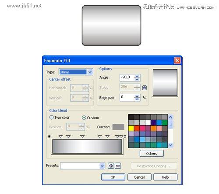
Task: Pick the white swatch in the palette
Action: point(148,123)
